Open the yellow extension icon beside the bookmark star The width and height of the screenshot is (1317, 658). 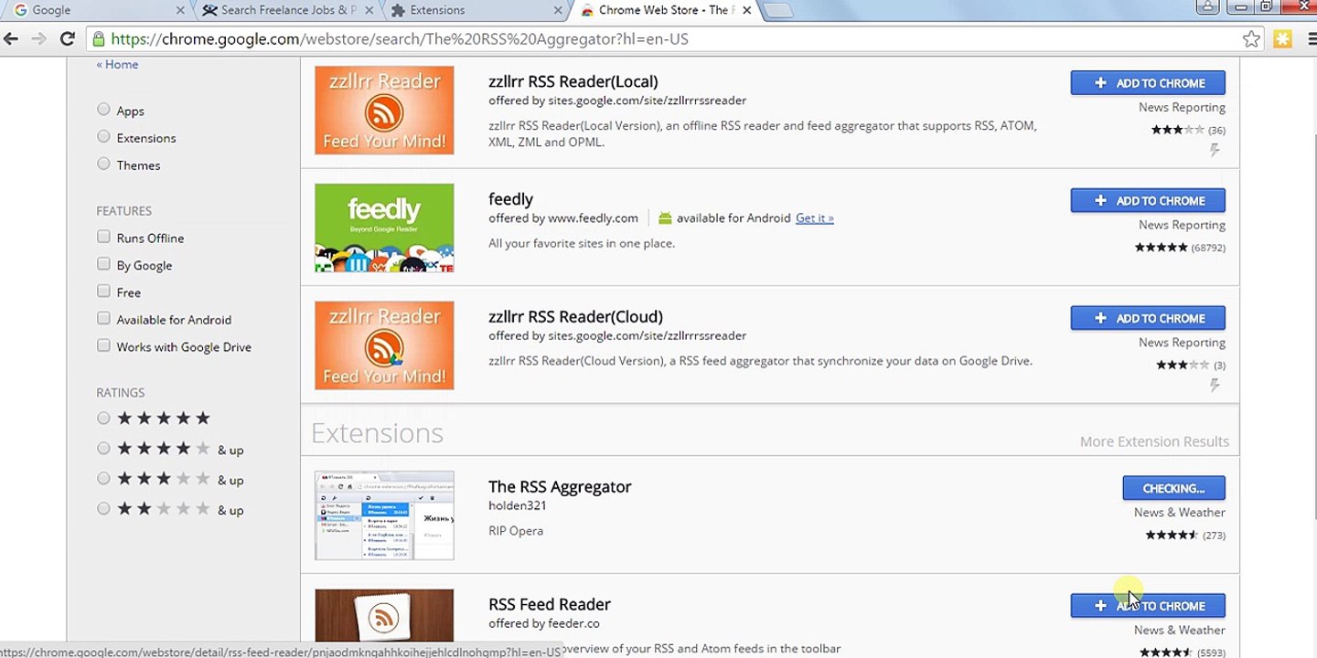[1282, 39]
